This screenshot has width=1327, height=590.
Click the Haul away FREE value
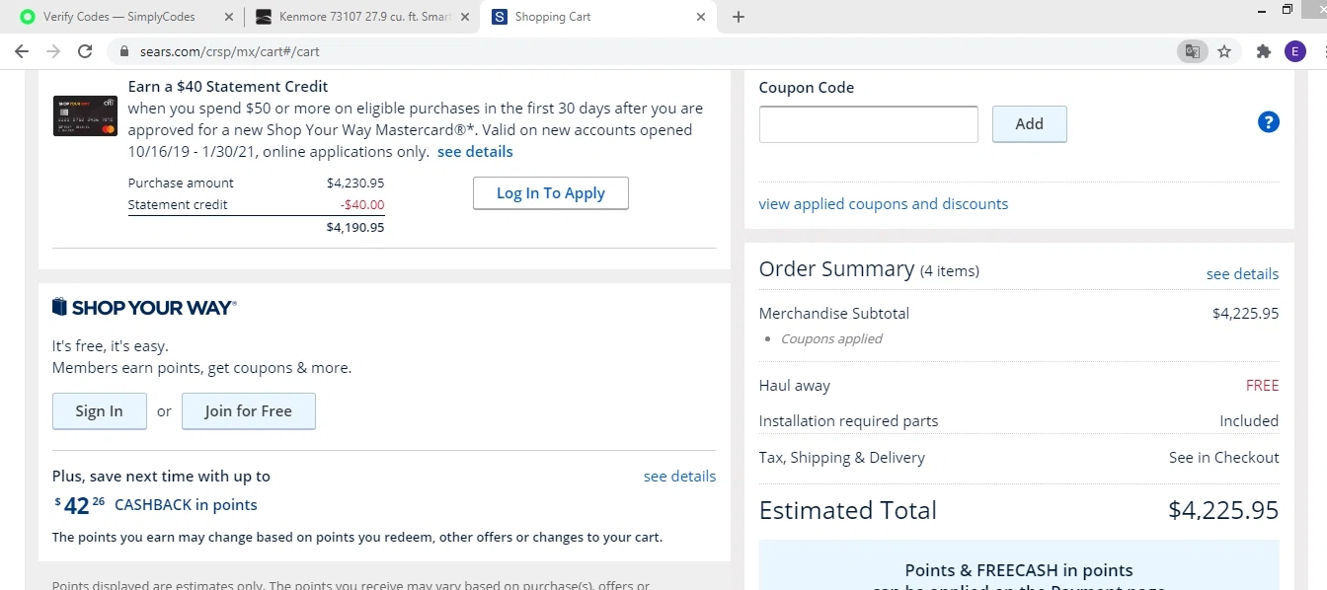1262,386
